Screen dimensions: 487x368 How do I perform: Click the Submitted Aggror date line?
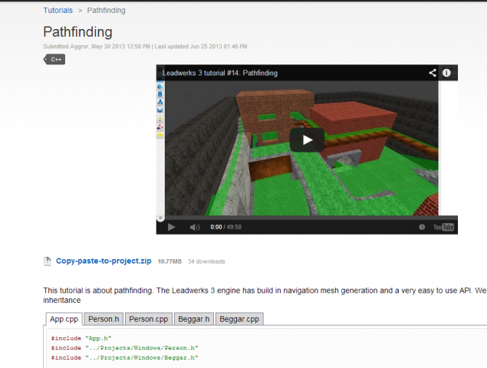(x=145, y=46)
